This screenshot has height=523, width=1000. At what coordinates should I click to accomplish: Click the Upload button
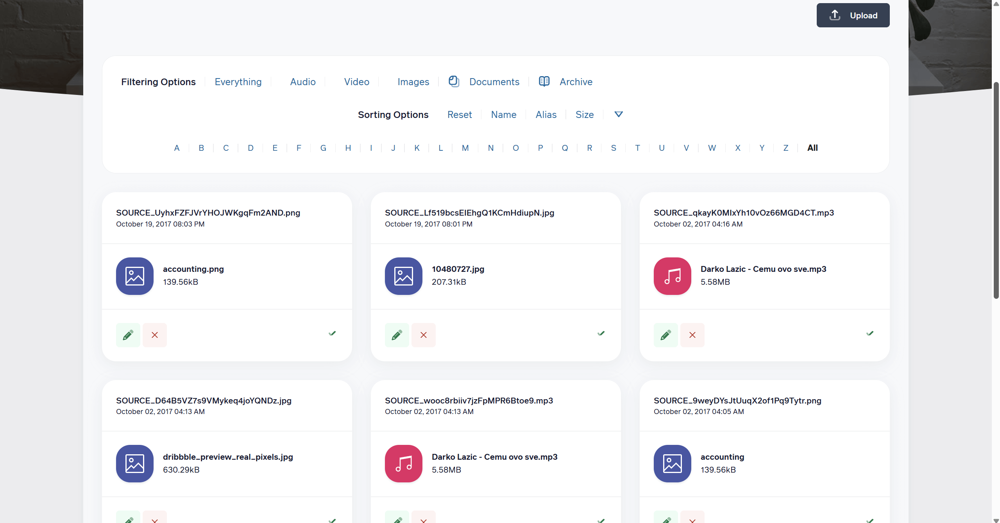click(853, 15)
